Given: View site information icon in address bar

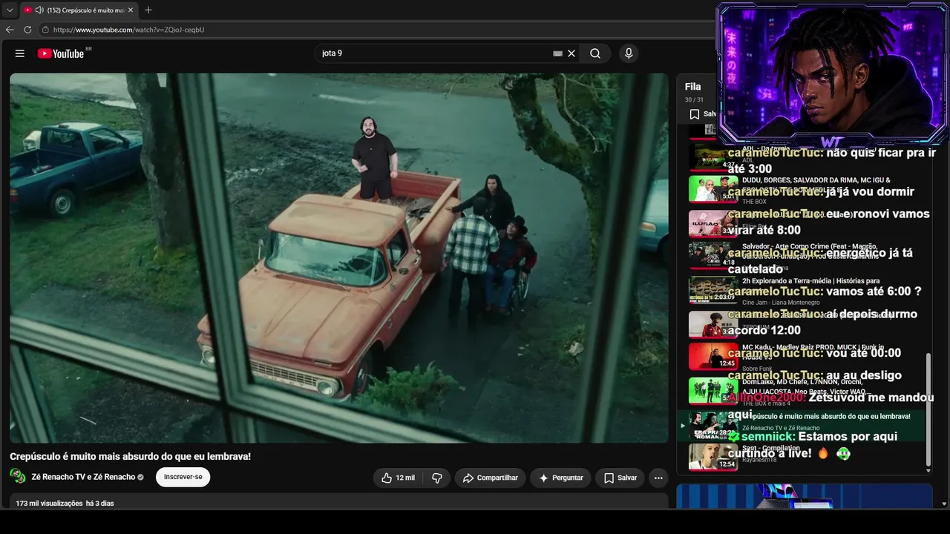Looking at the screenshot, I should (x=45, y=30).
